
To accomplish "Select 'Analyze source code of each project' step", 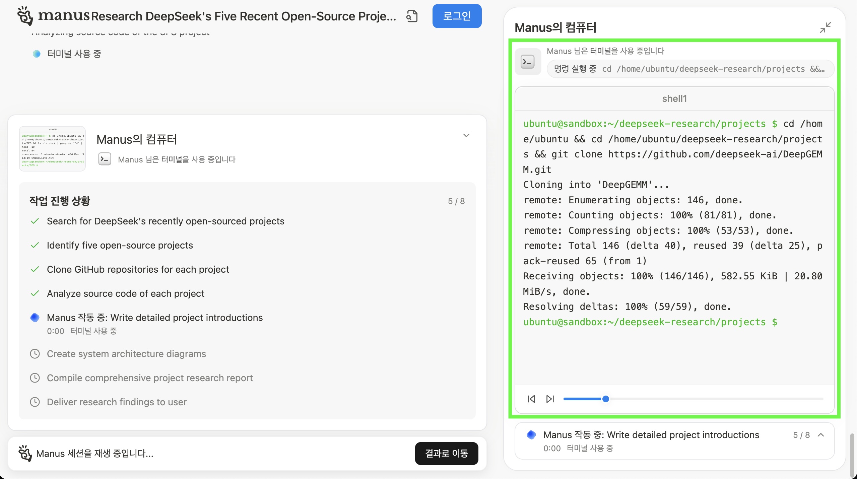I will pyautogui.click(x=126, y=294).
